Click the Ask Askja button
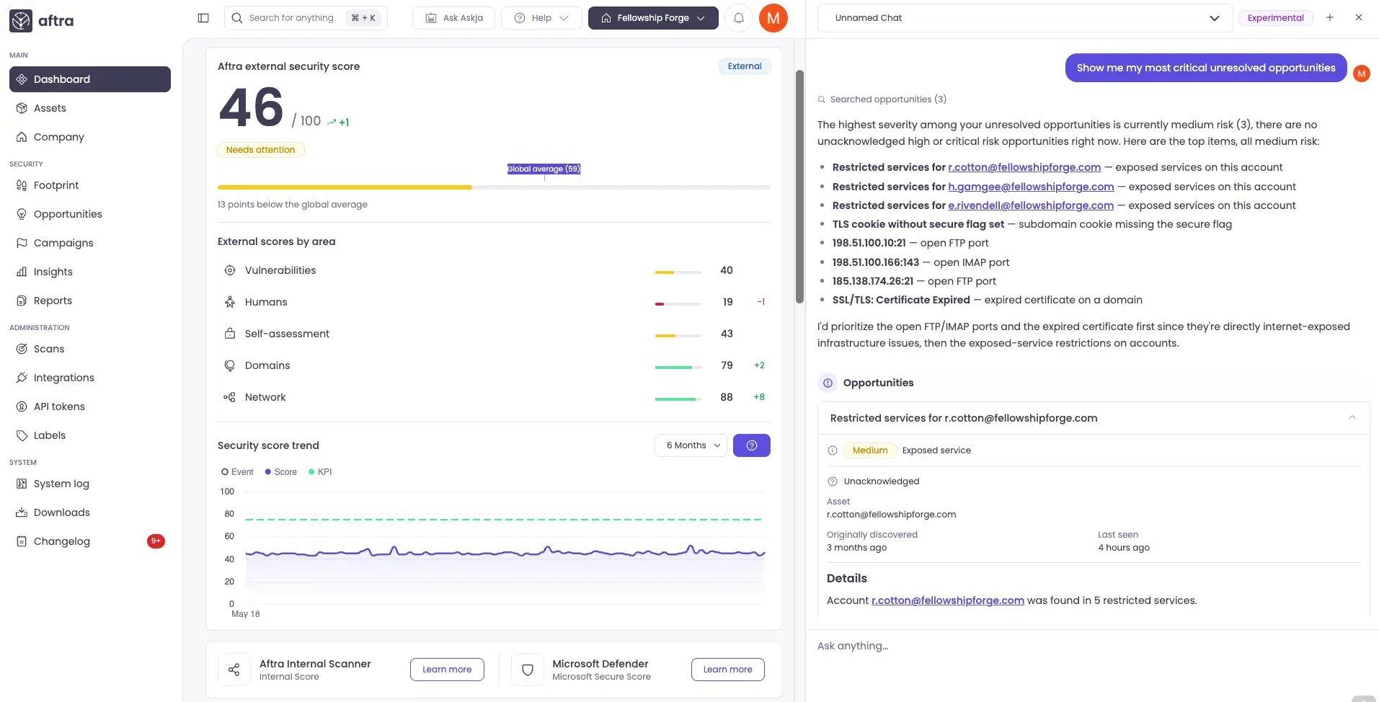Viewport: 1379px width, 702px height. [453, 18]
